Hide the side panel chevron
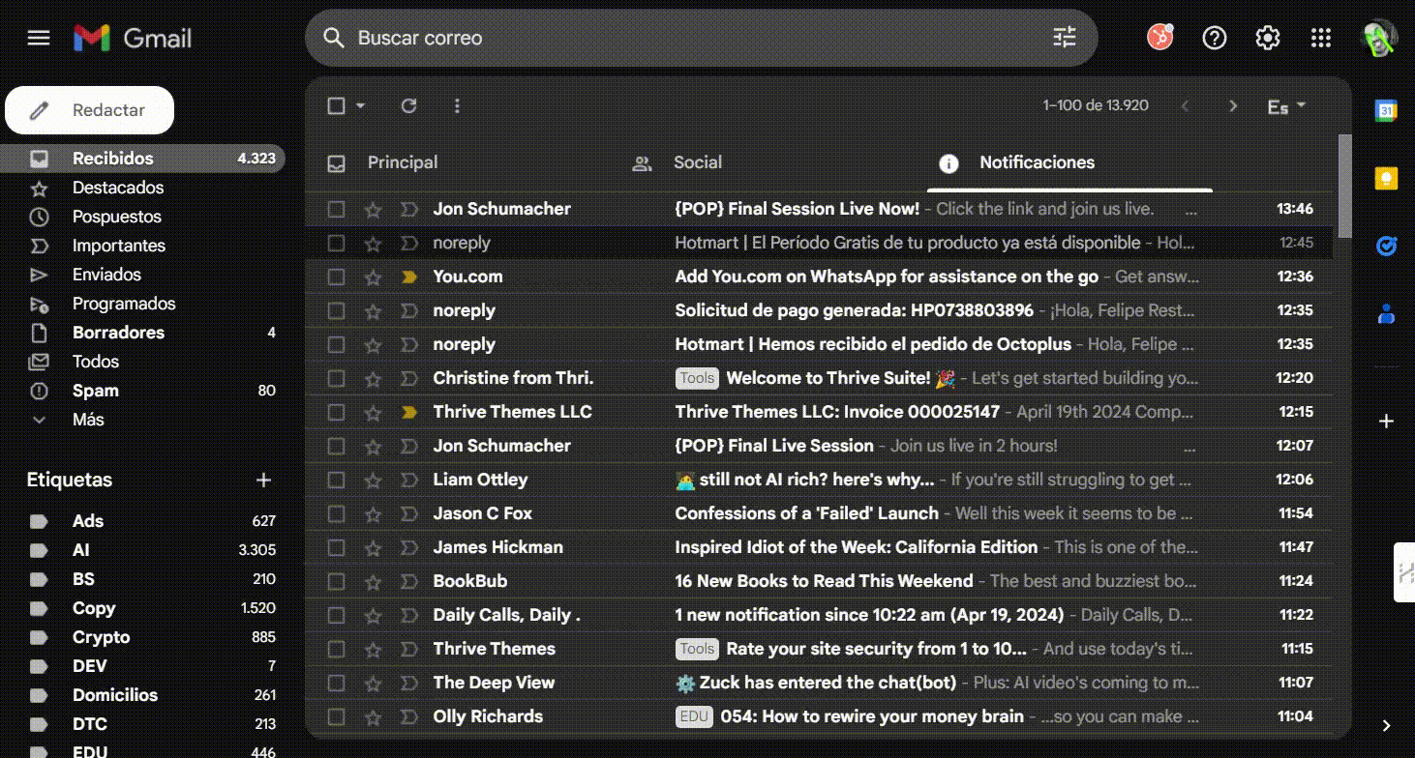 point(1386,725)
